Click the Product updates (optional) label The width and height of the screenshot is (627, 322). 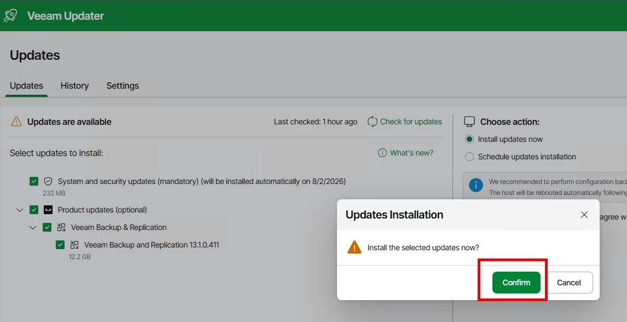click(x=102, y=210)
